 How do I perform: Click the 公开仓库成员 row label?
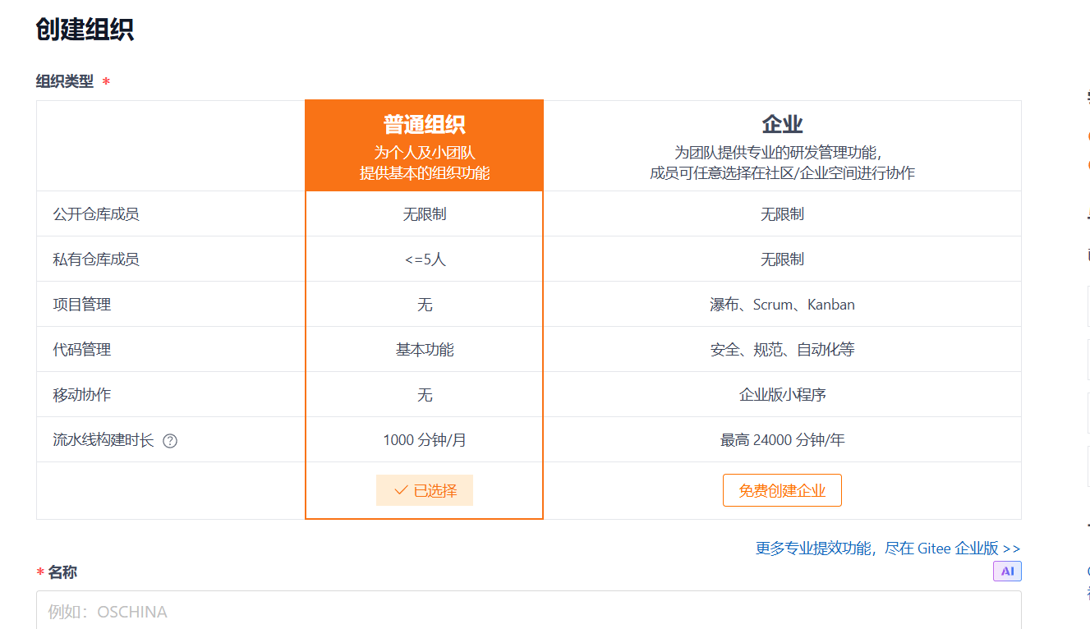point(96,214)
